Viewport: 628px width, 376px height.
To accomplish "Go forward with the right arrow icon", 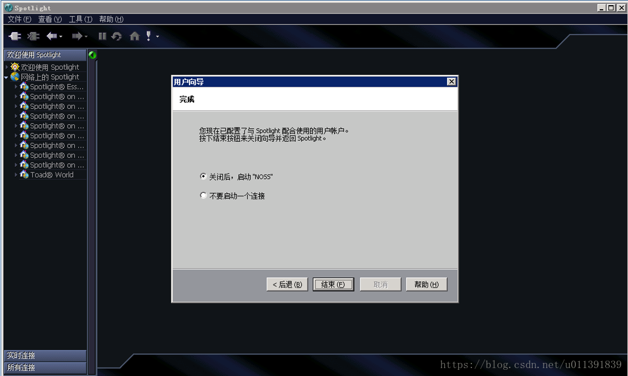I will (x=77, y=36).
